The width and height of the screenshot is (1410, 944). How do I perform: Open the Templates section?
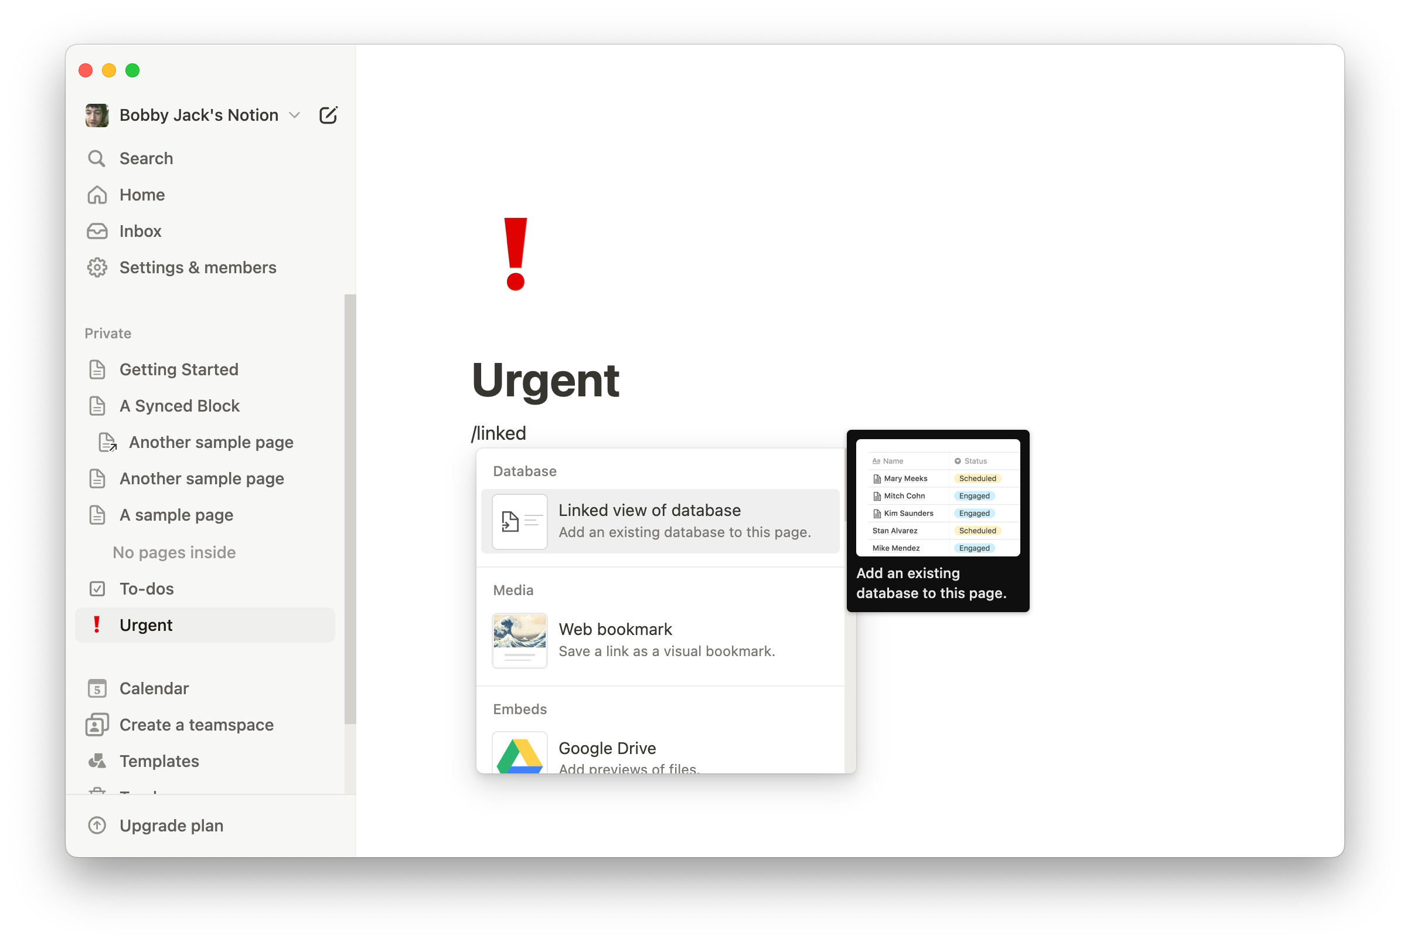[159, 760]
